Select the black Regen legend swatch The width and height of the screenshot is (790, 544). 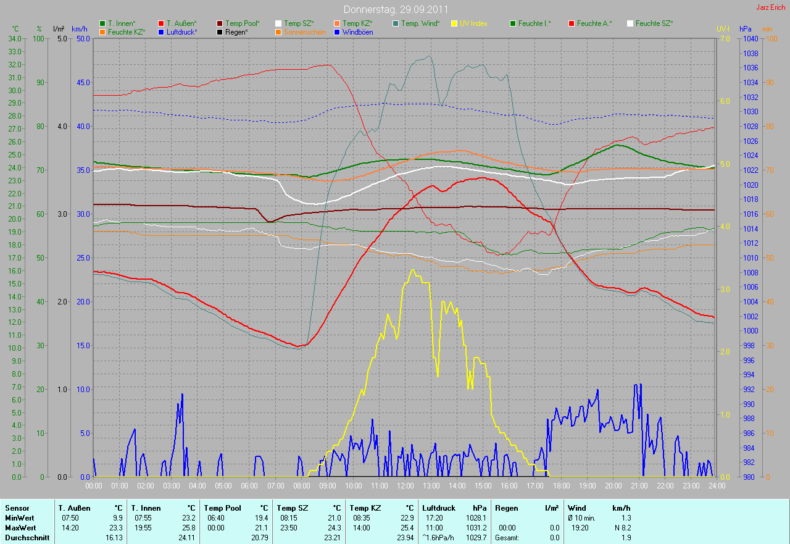(220, 31)
